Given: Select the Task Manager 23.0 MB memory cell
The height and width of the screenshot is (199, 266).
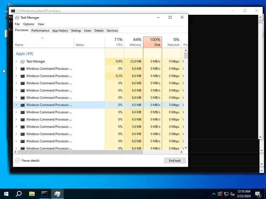Looking at the screenshot, I should click(x=134, y=61).
